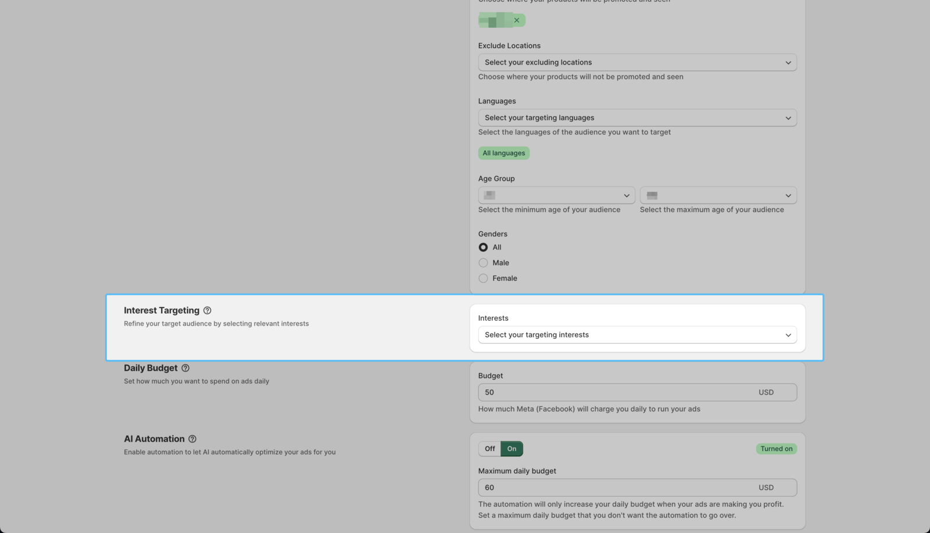Click the Turned on status badge
This screenshot has height=533, width=930.
click(x=776, y=449)
